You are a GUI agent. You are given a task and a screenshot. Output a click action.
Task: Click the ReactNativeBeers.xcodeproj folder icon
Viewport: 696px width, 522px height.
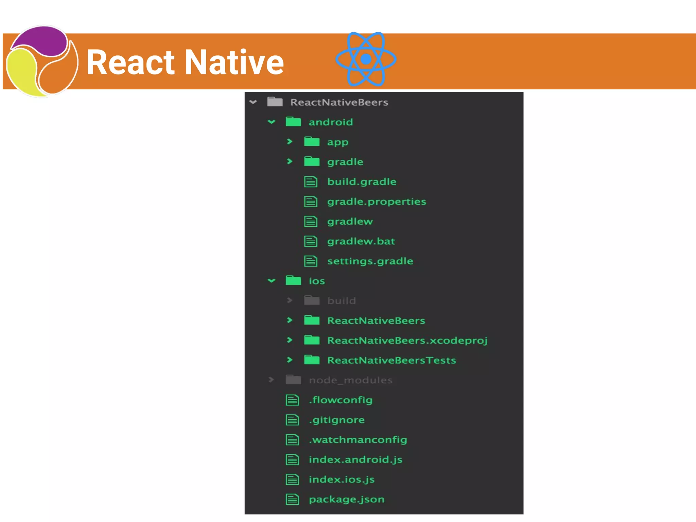tap(312, 340)
